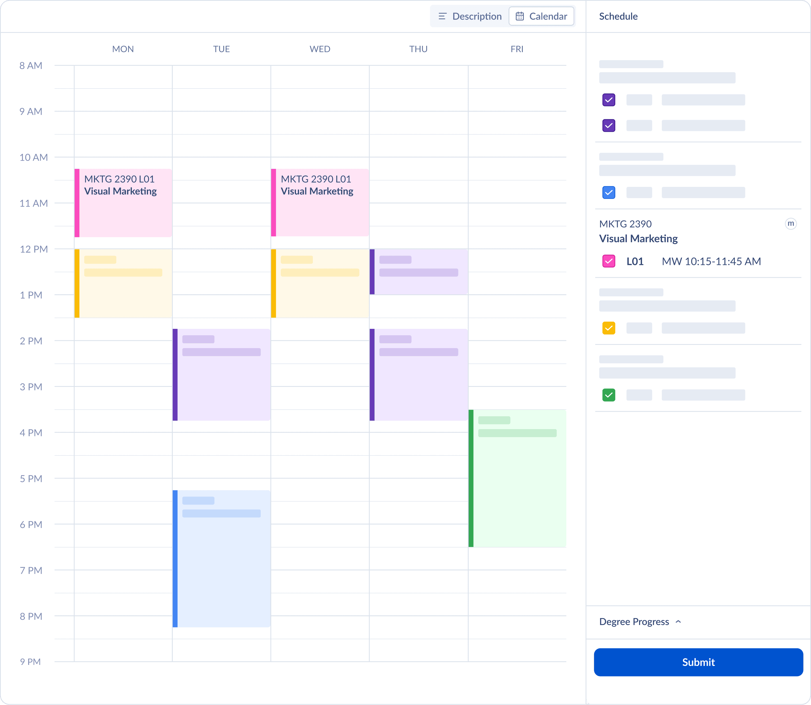Expand the Degree Progress chevron
811x705 pixels.
tap(678, 622)
